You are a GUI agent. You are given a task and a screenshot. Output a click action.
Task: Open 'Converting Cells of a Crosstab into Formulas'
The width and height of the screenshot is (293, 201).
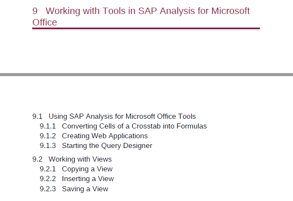(x=134, y=126)
